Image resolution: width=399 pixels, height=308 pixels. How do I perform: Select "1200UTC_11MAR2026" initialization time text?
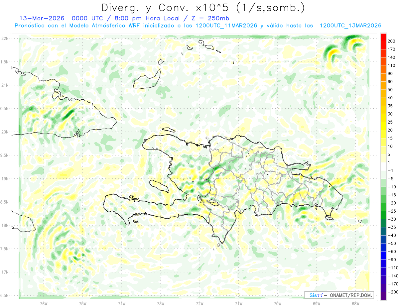[x=226, y=26]
